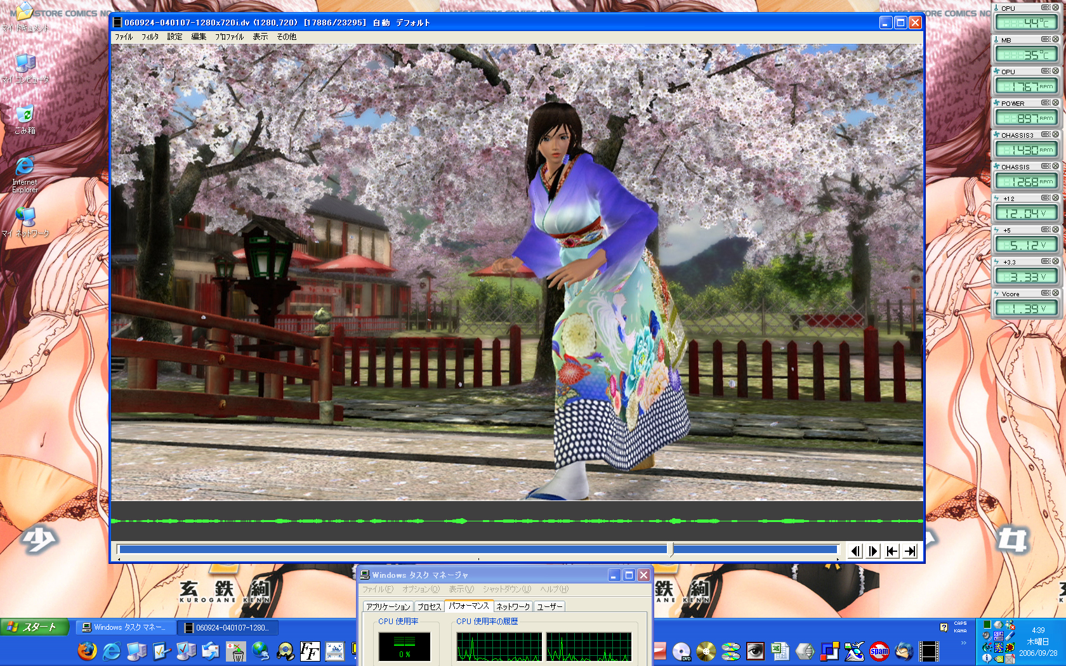The width and height of the screenshot is (1066, 666).
Task: Open the プロファイル menu
Action: point(229,37)
